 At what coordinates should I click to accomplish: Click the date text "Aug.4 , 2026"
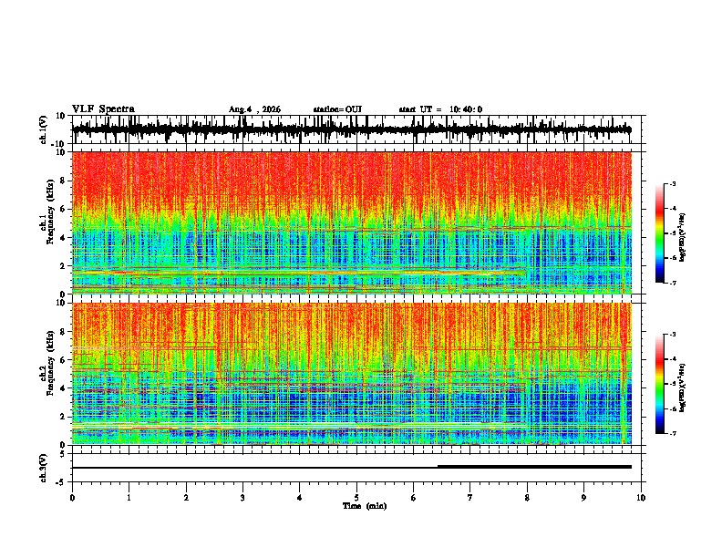click(x=254, y=109)
